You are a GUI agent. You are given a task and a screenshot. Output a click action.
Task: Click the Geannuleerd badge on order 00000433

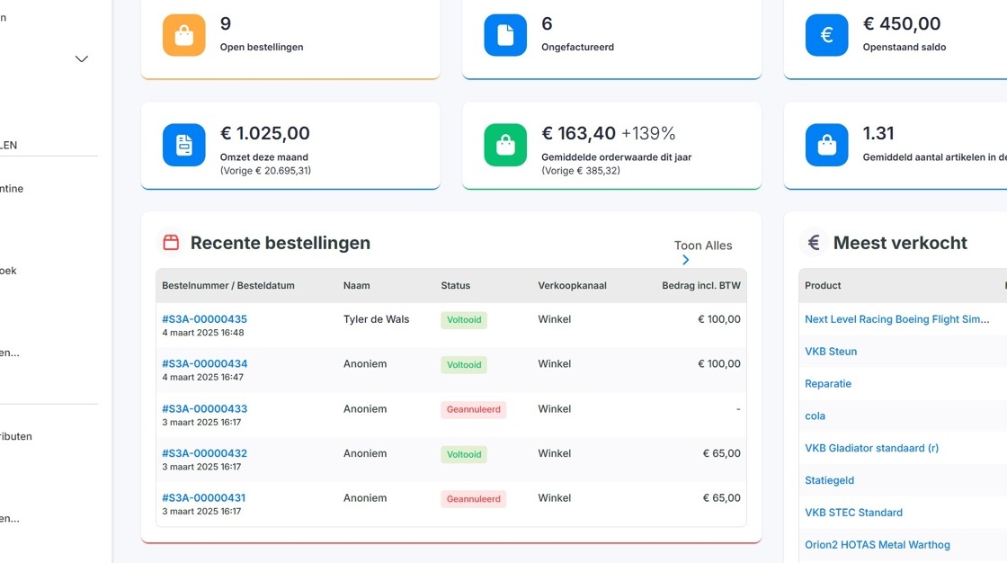[x=473, y=409]
